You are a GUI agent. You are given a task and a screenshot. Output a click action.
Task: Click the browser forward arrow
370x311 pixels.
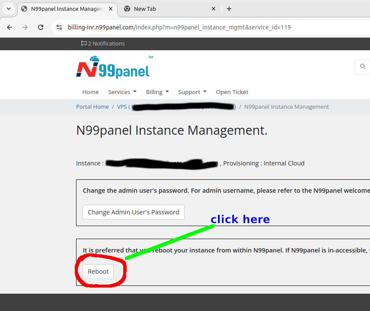point(25,27)
